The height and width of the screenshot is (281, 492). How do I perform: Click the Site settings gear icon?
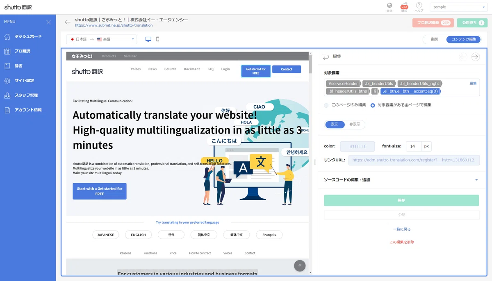(7, 81)
